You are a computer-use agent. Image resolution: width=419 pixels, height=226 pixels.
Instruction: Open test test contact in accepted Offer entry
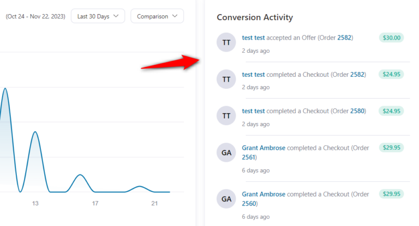pos(253,38)
